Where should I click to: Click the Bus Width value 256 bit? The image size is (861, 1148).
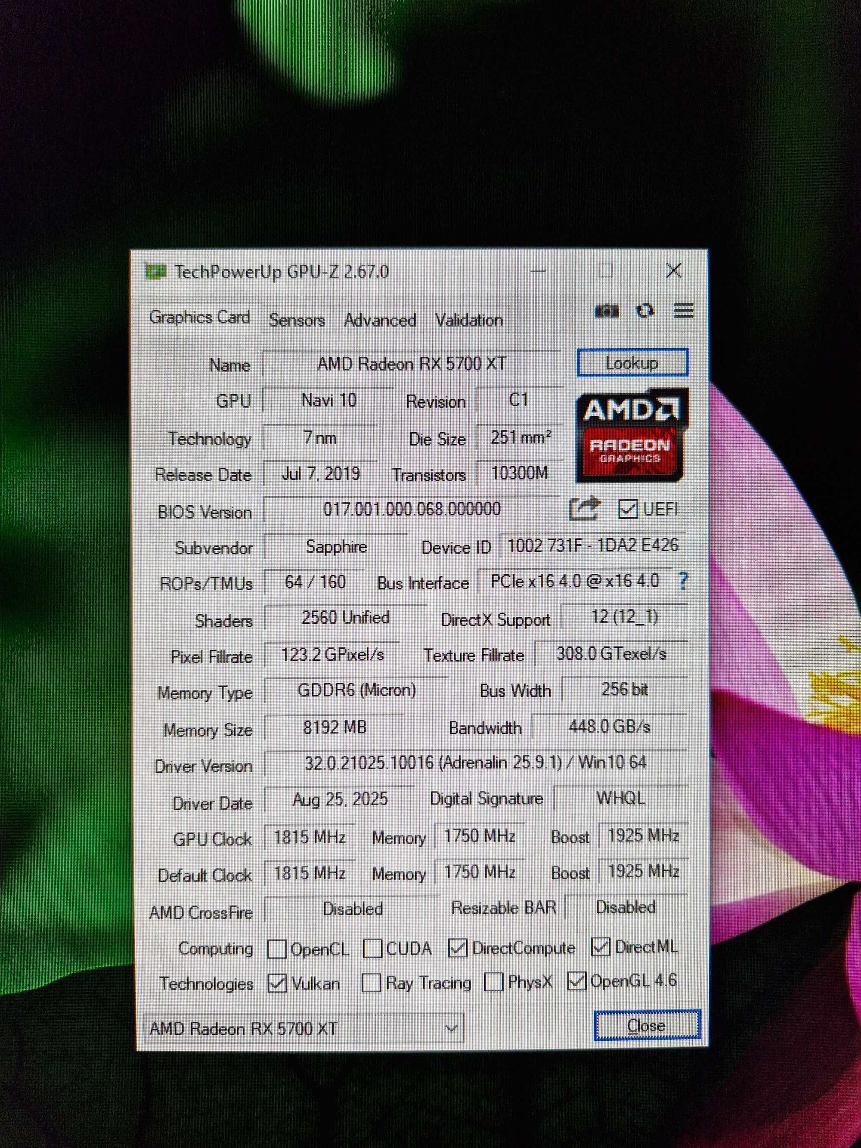(624, 689)
